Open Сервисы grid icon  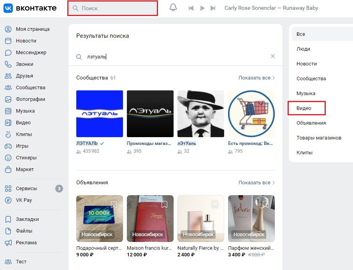[8, 189]
